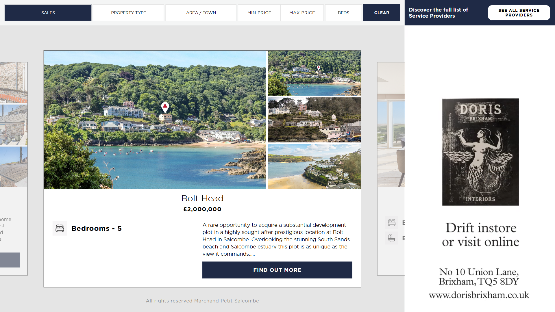Open the hillside houses thumbnail photo
Screen dimensions: 555x312
pos(314,120)
